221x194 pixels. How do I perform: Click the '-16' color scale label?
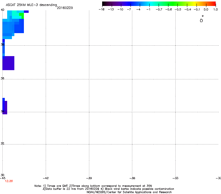point(102,10)
